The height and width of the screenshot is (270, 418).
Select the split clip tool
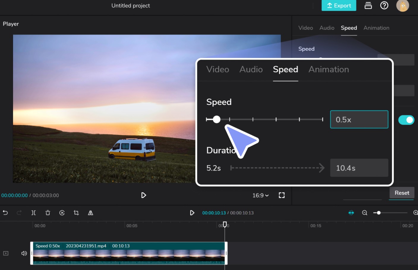pyautogui.click(x=34, y=213)
